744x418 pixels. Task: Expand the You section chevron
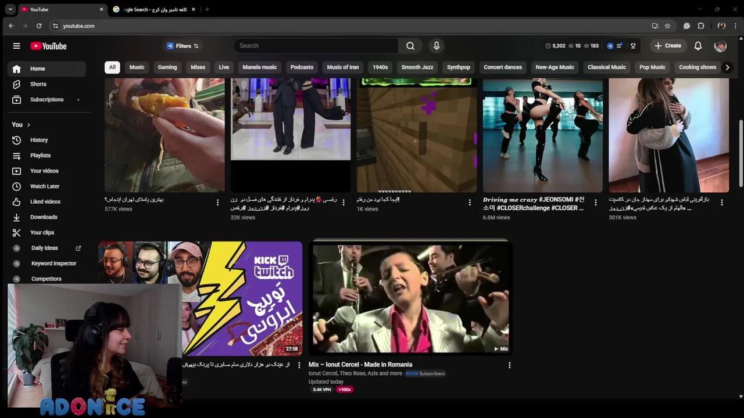(28, 125)
